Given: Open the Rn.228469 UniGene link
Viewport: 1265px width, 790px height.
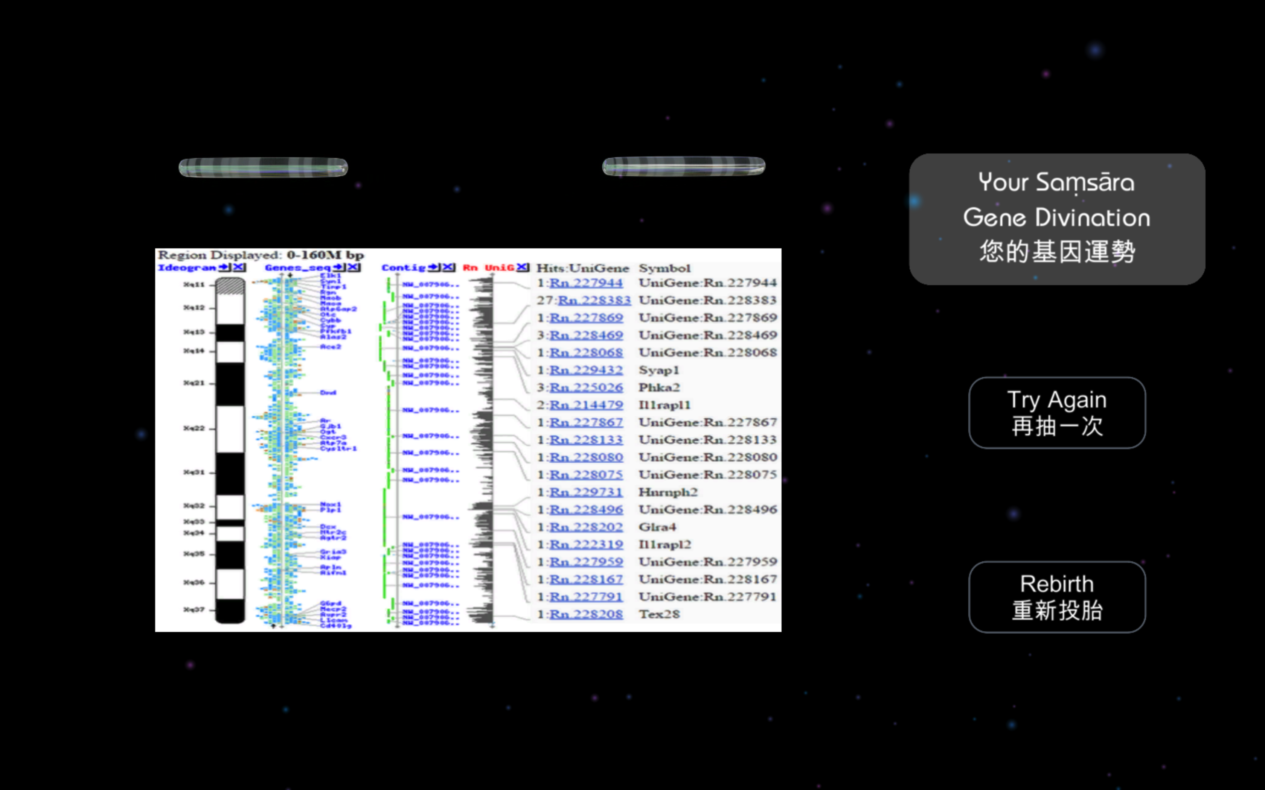Looking at the screenshot, I should coord(586,336).
